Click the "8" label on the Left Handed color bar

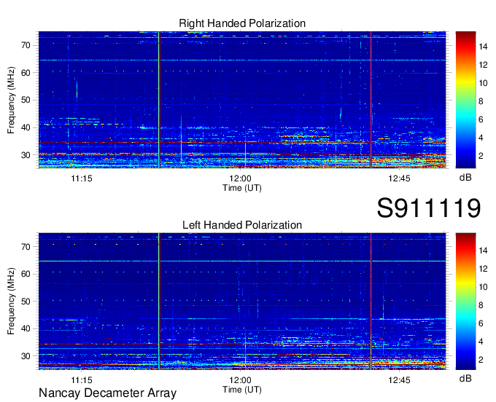[x=481, y=305]
